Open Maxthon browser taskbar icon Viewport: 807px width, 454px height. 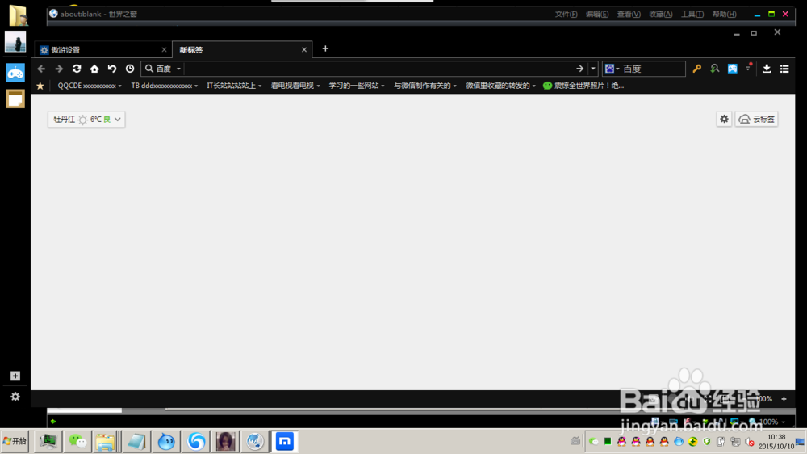284,442
